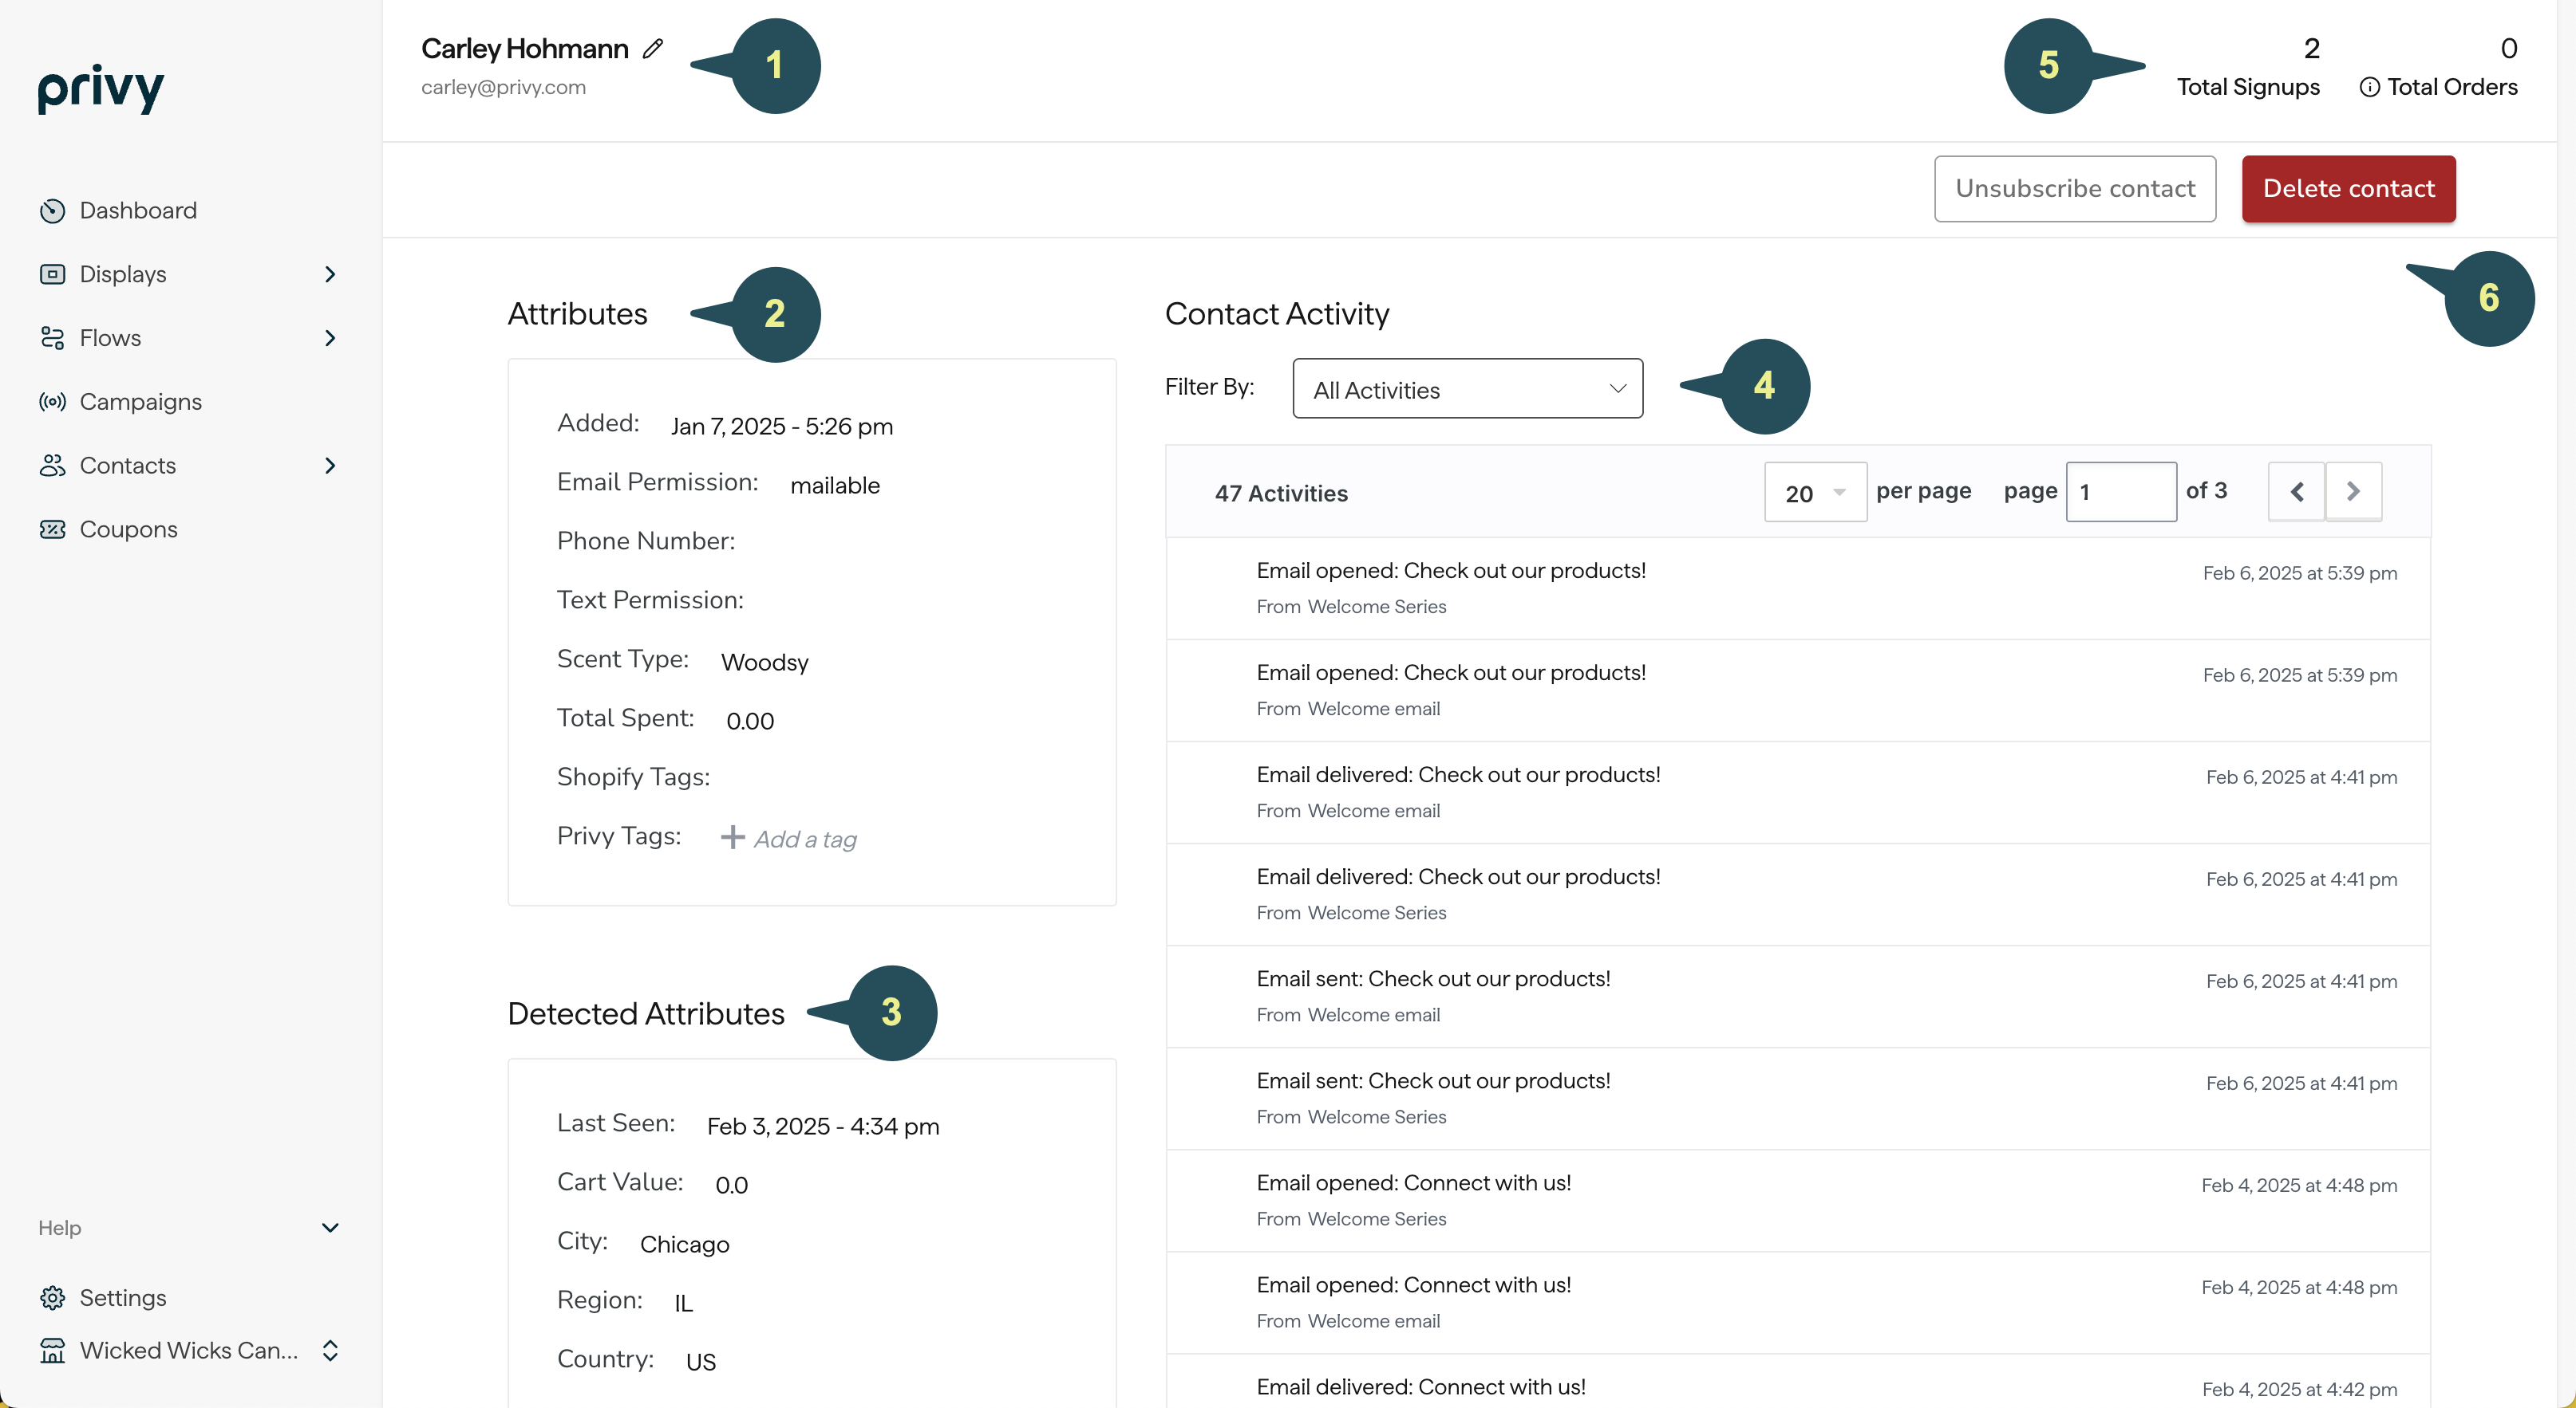Select Email opened from Welcome Series Feb 6
Viewport: 2576px width, 1408px height.
(x=1798, y=588)
